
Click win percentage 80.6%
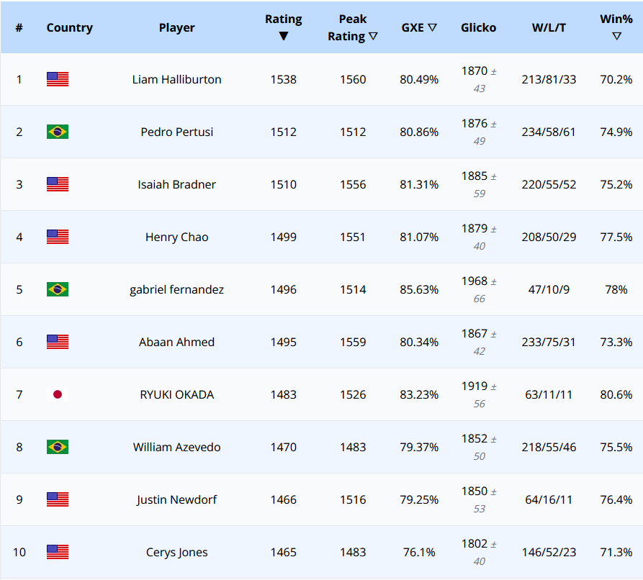616,394
